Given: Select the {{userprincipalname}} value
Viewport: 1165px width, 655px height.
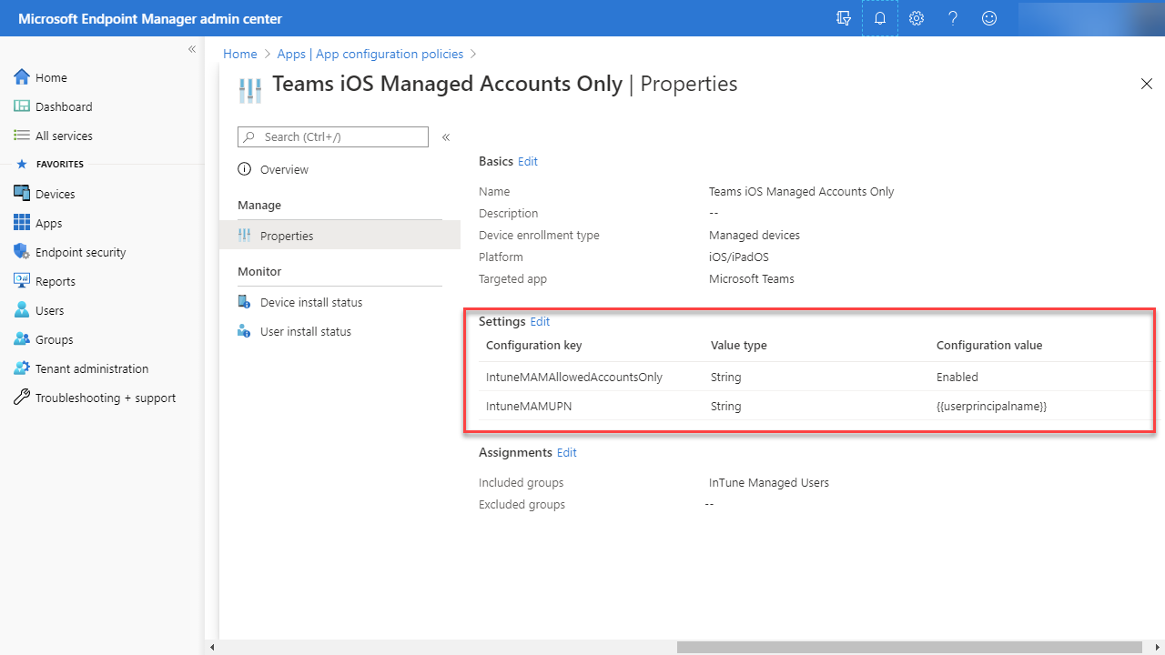Looking at the screenshot, I should pos(991,406).
